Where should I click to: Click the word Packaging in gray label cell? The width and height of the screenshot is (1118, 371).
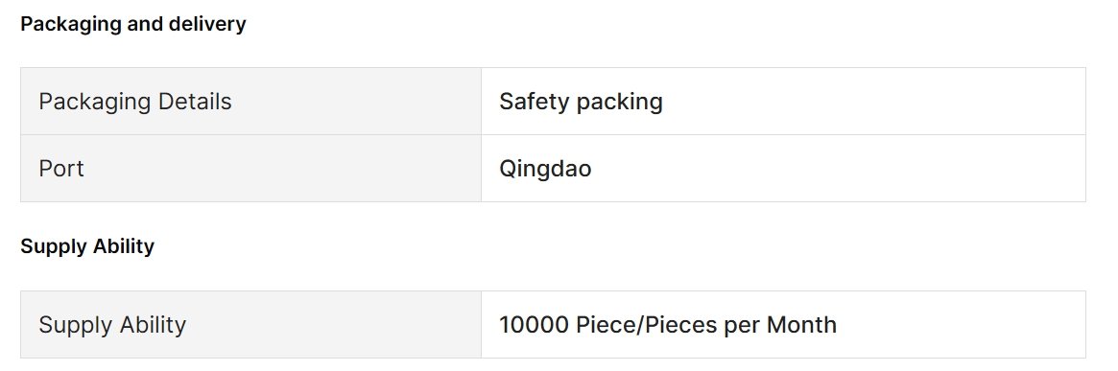tap(95, 102)
